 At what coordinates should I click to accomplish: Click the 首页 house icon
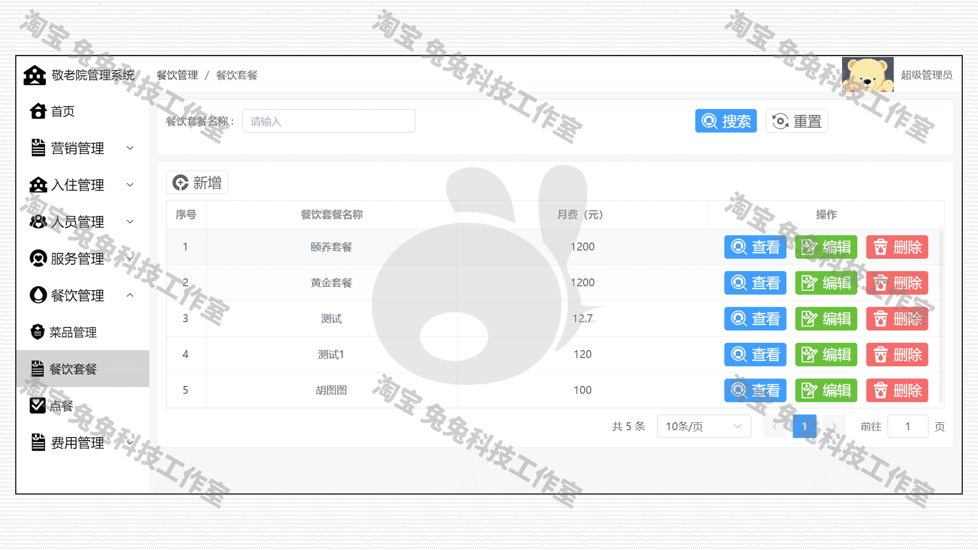pos(38,111)
